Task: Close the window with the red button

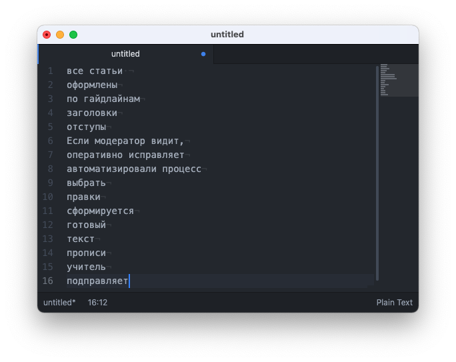Action: [x=47, y=35]
